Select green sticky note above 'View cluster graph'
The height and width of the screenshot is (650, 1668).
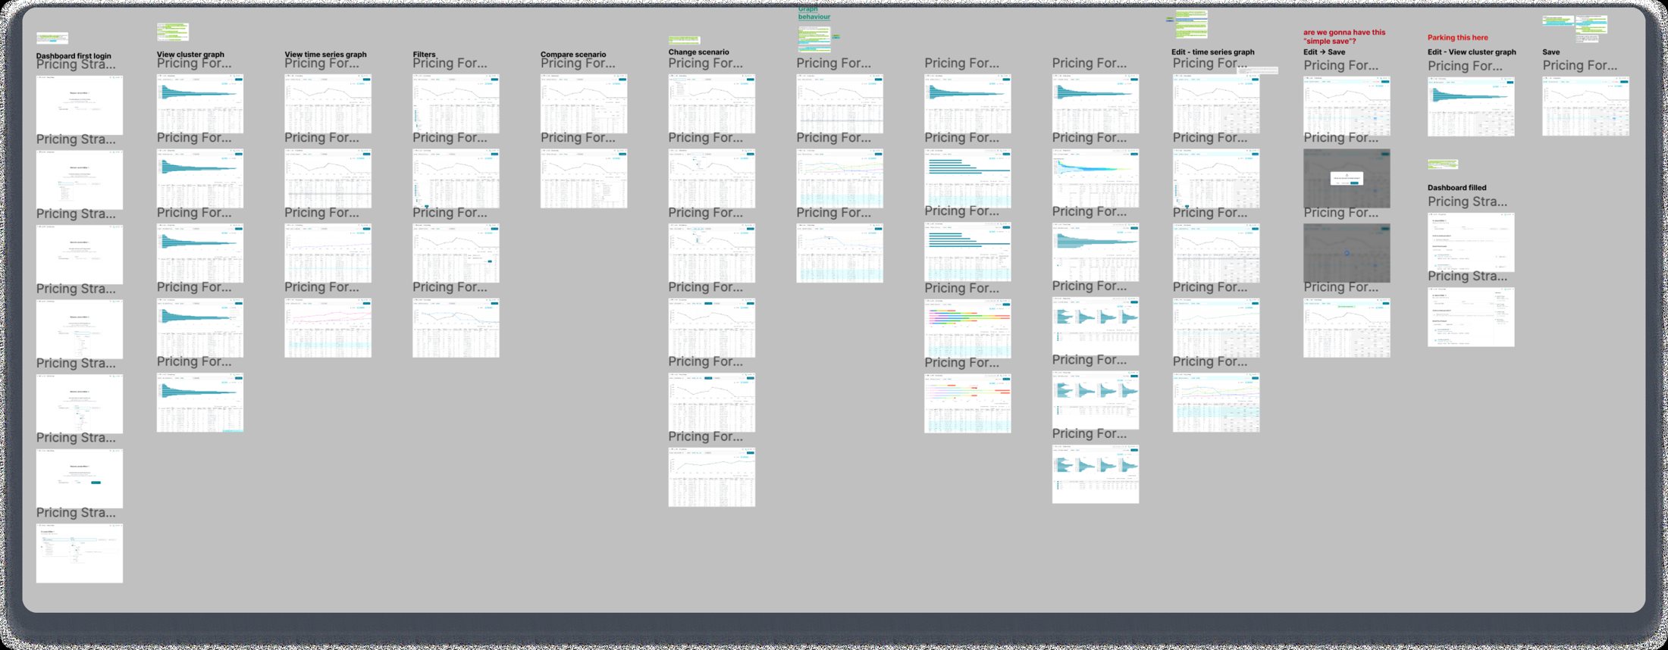coord(173,32)
